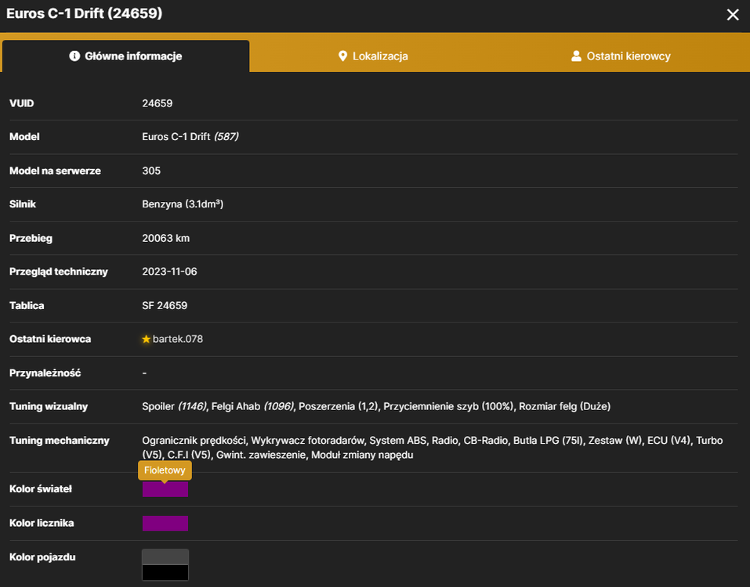Click the Model value Euros C-1 Drift (587)
Image resolution: width=750 pixels, height=587 pixels.
[190, 137]
